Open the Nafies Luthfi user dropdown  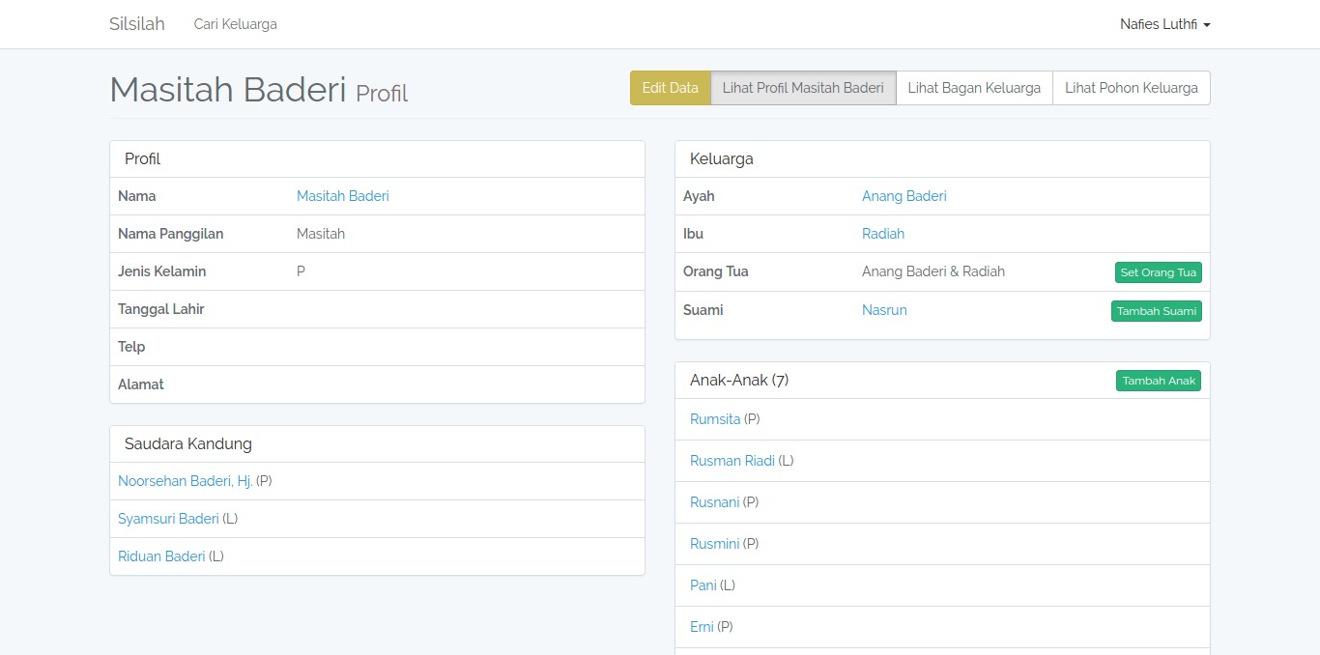coord(1164,24)
